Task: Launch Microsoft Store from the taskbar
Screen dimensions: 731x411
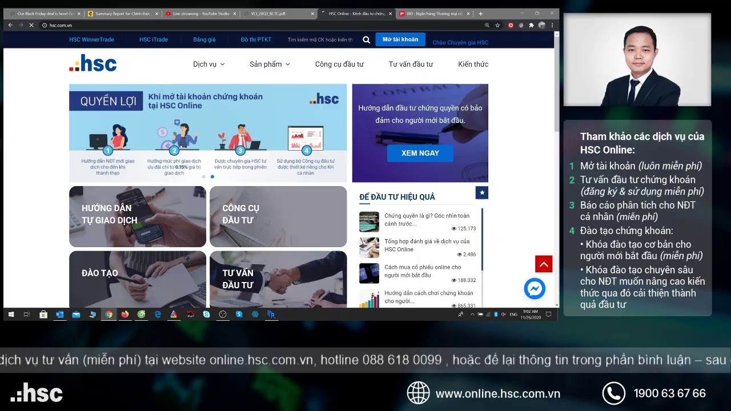Action: (x=43, y=314)
